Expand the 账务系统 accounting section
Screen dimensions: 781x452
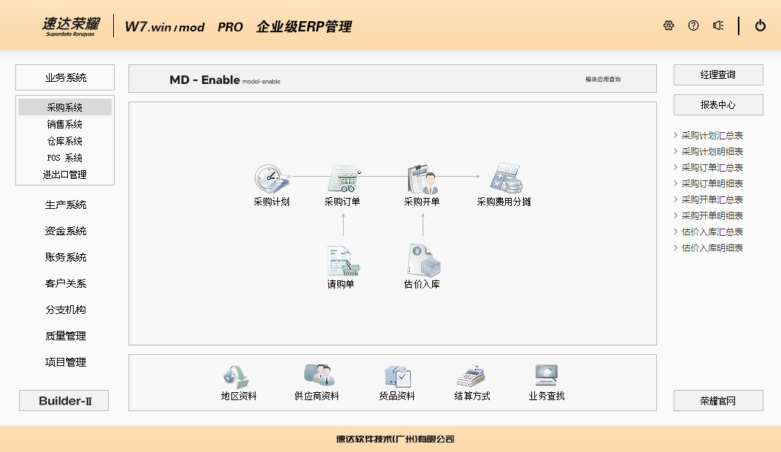click(65, 258)
